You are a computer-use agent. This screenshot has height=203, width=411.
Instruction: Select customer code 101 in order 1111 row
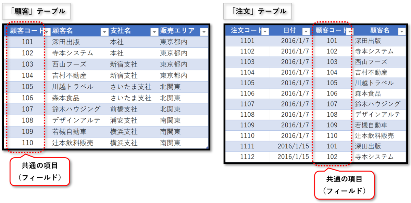point(332,146)
